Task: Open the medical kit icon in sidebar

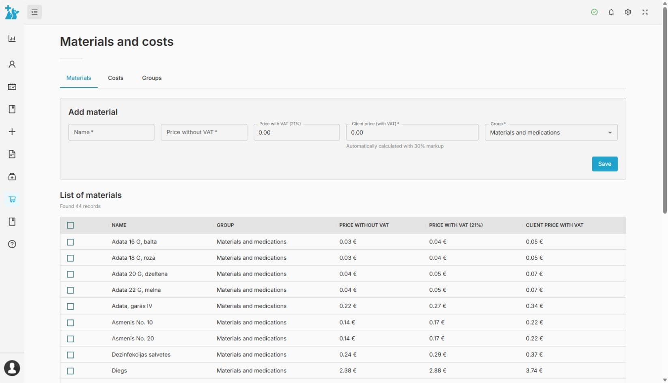Action: click(12, 177)
